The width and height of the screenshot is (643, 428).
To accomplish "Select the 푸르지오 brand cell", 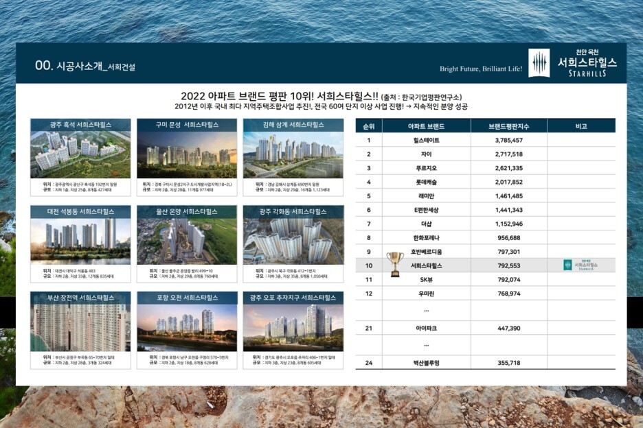I will (x=426, y=168).
